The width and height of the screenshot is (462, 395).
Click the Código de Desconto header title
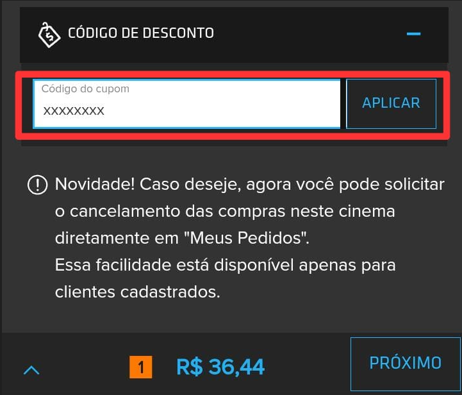[141, 33]
